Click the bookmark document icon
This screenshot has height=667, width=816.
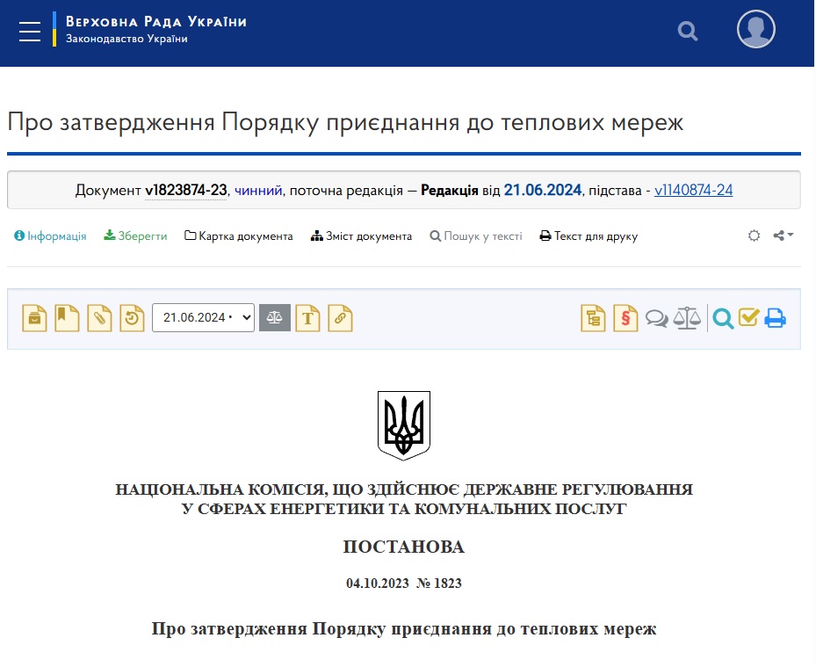[x=67, y=318]
